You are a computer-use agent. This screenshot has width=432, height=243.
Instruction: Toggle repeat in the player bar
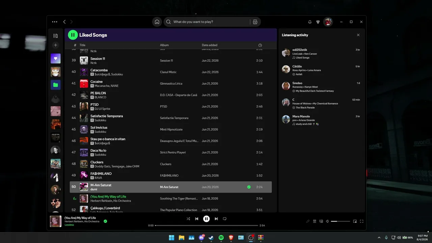pyautogui.click(x=224, y=219)
